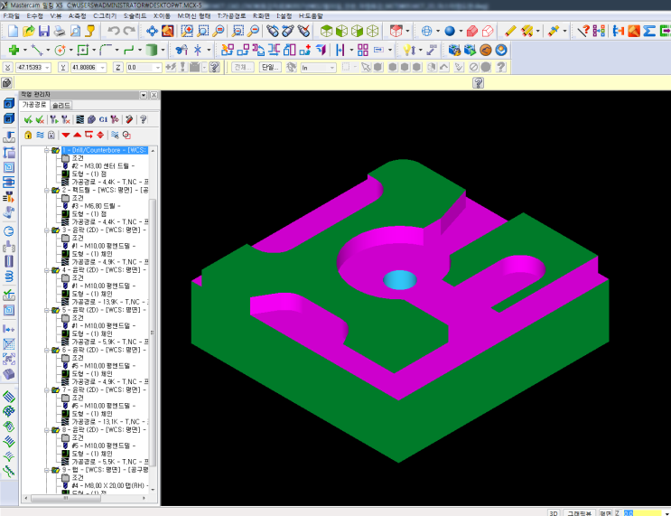Click the blue hole face on model
671x516 pixels.
coord(397,279)
